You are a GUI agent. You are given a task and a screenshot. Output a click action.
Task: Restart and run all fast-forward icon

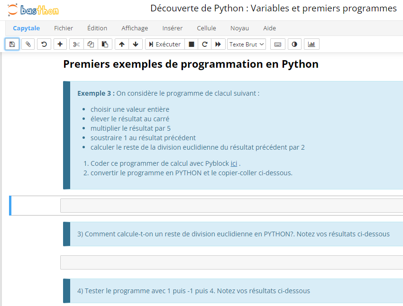point(218,44)
